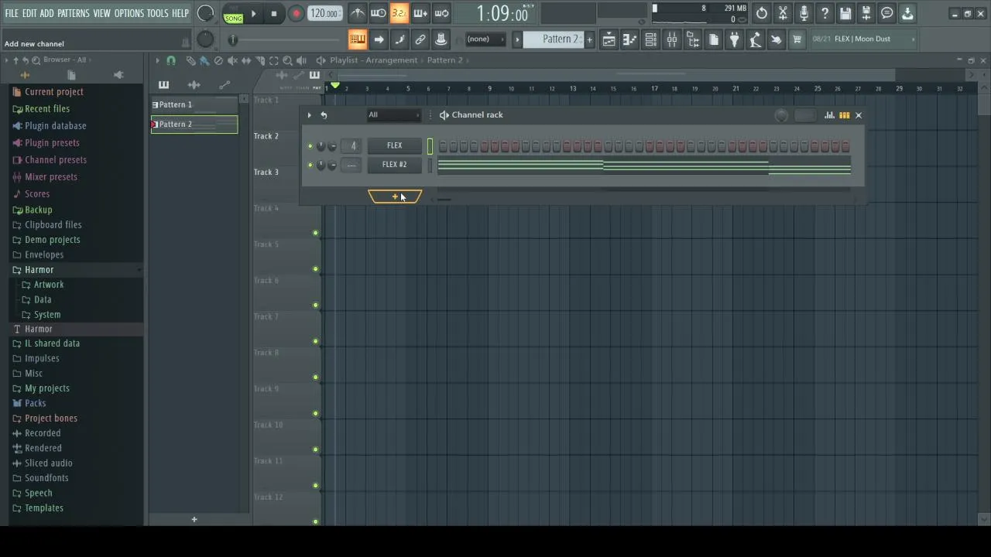Open the Channel rack options arrow
The image size is (991, 557).
point(309,115)
